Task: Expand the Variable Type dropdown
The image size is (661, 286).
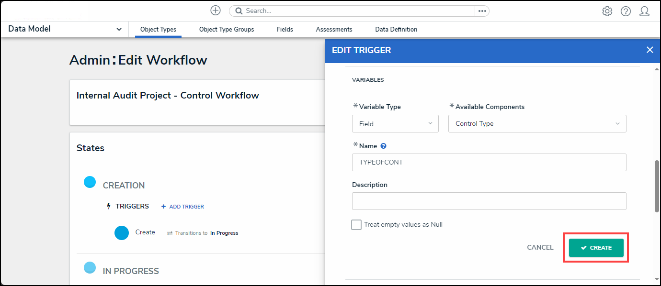Action: click(395, 124)
